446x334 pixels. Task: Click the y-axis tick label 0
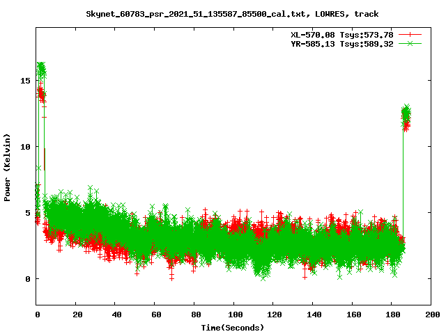[x=28, y=279]
